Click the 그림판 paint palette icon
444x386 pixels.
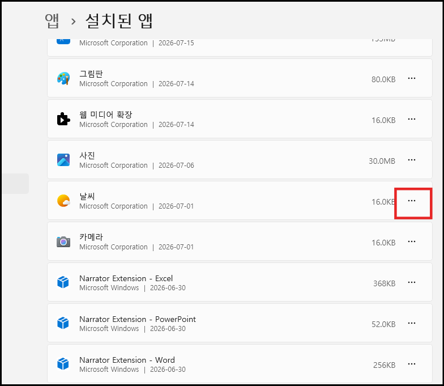[x=63, y=78]
